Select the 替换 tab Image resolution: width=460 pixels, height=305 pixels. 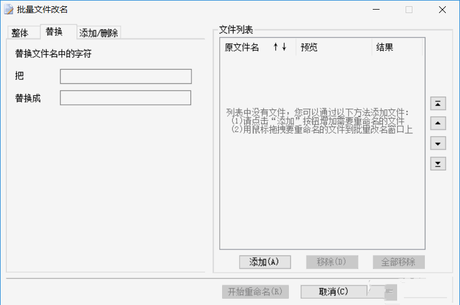pos(54,32)
